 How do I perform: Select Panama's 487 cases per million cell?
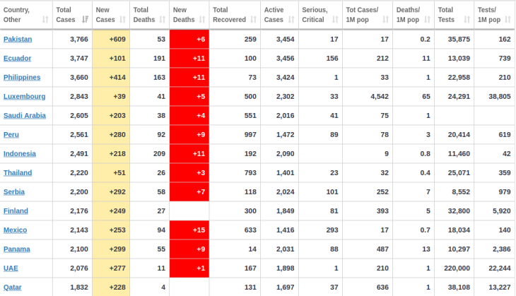coord(368,249)
